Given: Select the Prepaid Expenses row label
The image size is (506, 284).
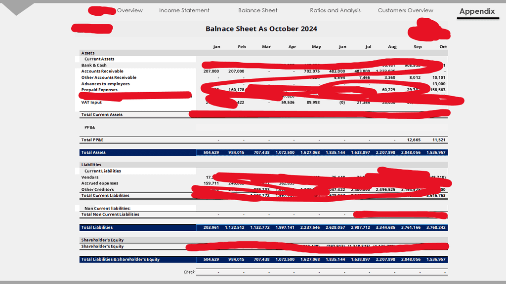Looking at the screenshot, I should (x=99, y=90).
